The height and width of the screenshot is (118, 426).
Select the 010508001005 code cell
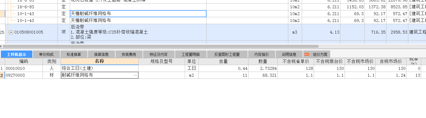[x=29, y=32]
